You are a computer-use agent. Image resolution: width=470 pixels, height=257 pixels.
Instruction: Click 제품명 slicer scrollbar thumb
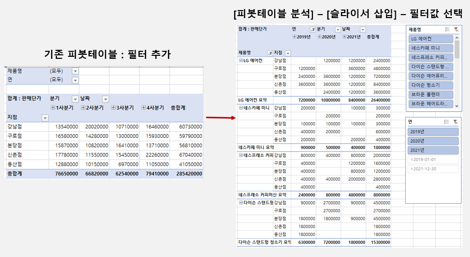457,49
